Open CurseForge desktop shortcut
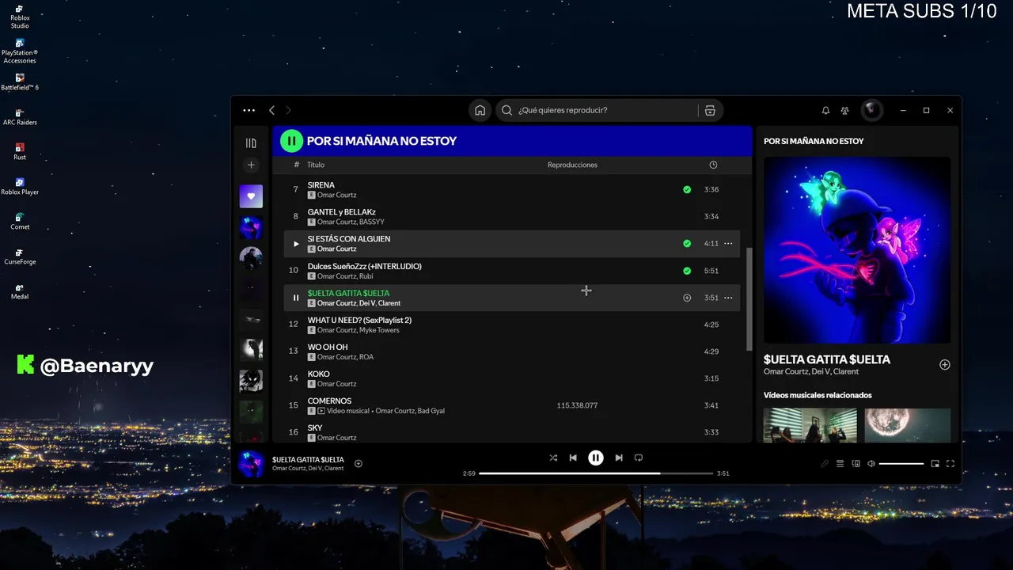The width and height of the screenshot is (1013, 570). (20, 256)
